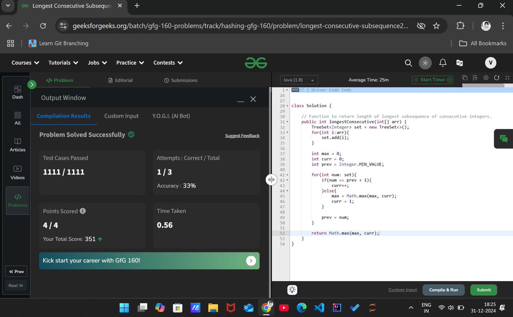Submit the solution
Screen dimensions: 513x317
coord(484,290)
